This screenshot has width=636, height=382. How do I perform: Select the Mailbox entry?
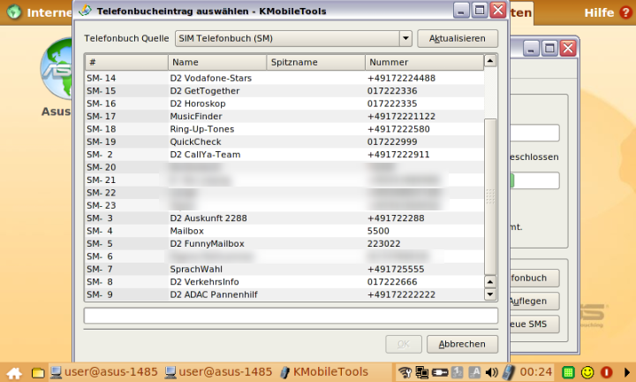(x=284, y=231)
